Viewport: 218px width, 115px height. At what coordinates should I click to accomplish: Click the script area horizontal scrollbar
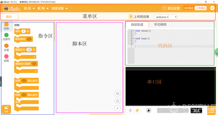click(106, 114)
